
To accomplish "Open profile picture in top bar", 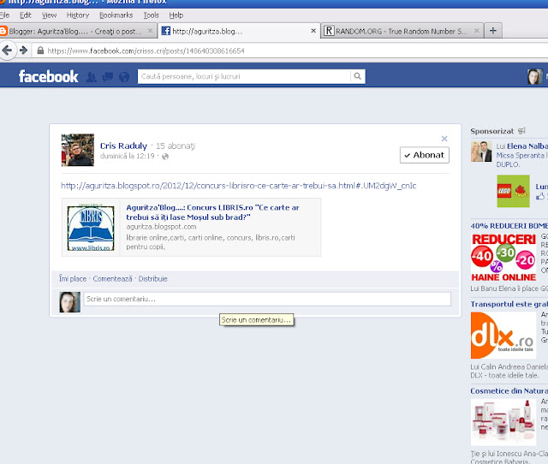I will (534, 76).
